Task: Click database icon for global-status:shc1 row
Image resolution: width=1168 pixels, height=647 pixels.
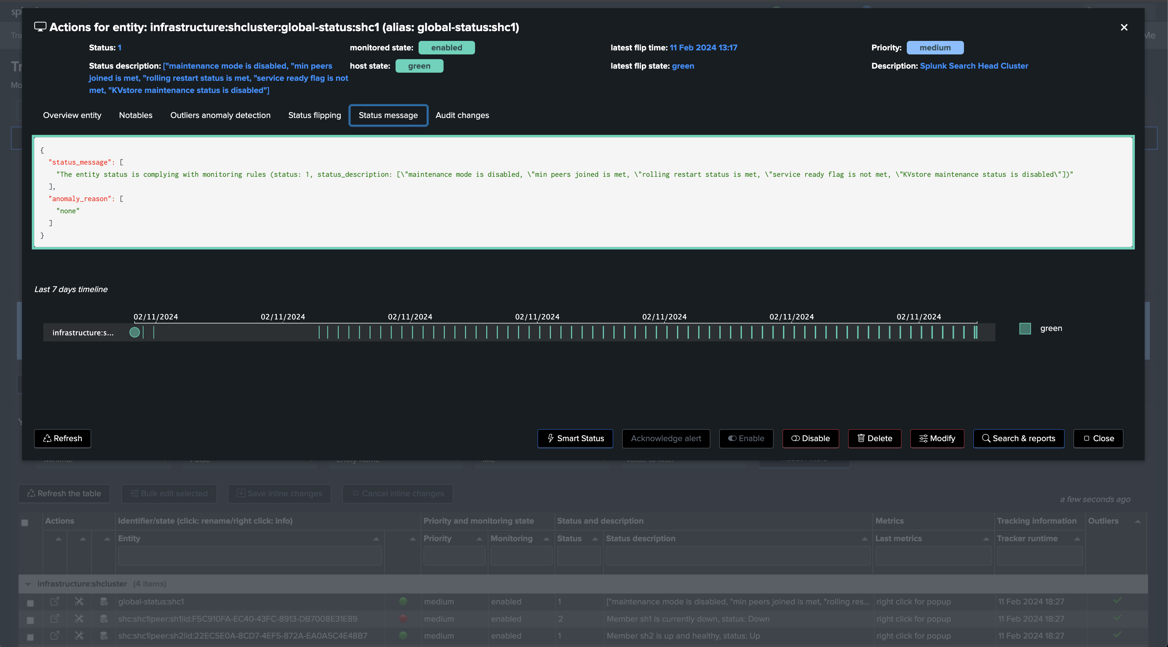Action: 104,601
